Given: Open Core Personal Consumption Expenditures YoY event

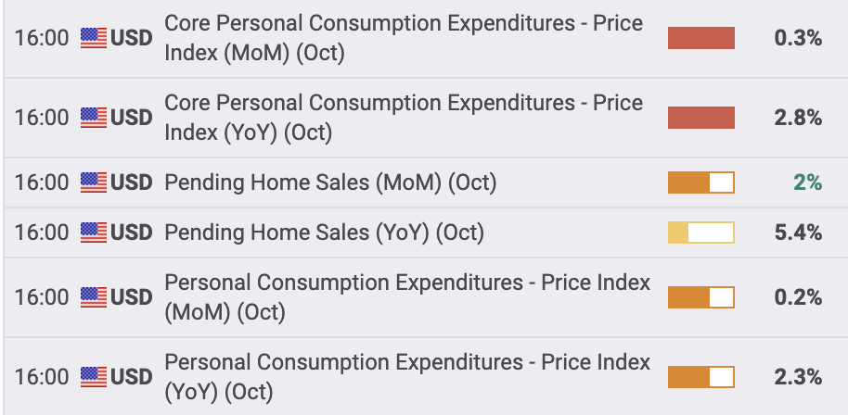Looking at the screenshot, I should click(403, 118).
